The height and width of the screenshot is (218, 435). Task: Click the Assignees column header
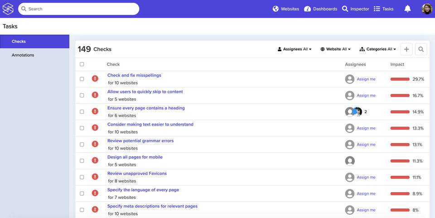[355, 64]
